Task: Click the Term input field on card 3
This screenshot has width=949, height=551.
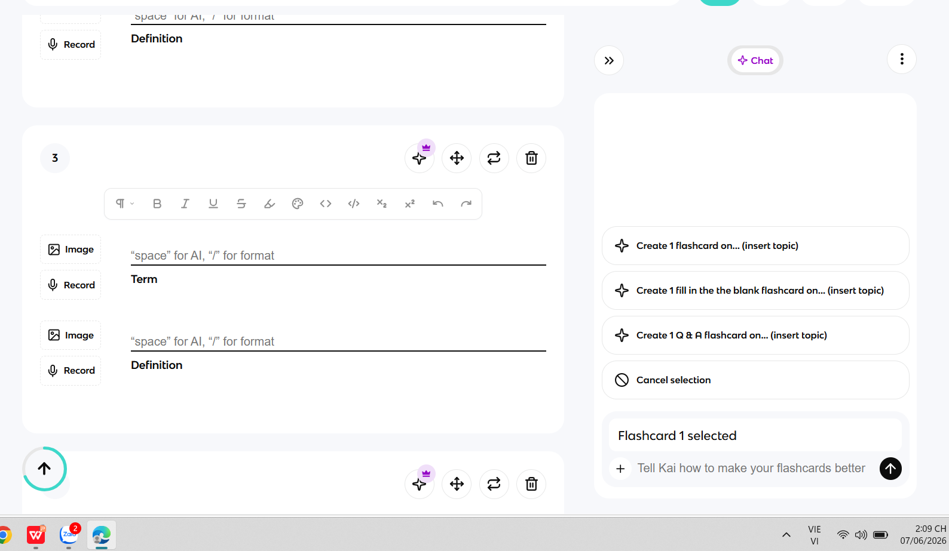Action: (x=338, y=256)
